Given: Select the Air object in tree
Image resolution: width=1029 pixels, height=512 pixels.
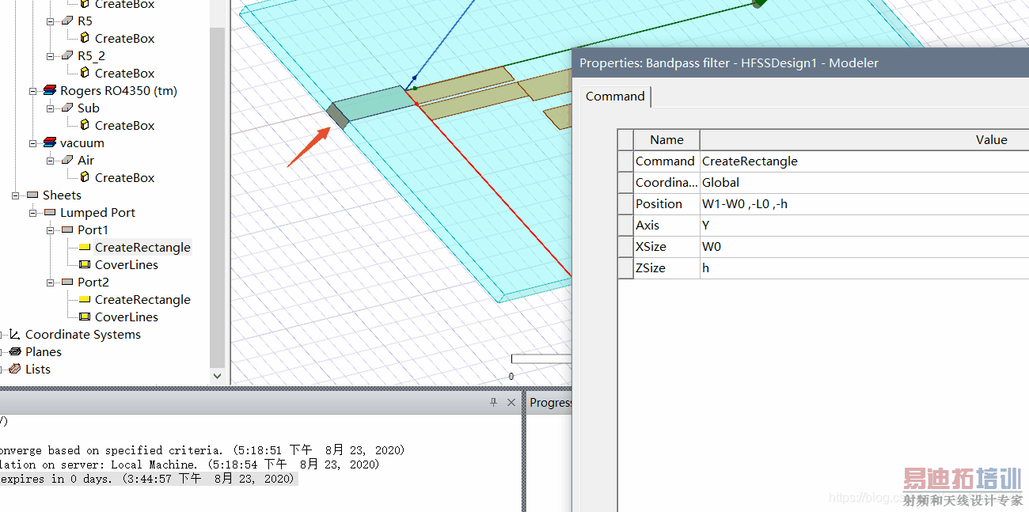Looking at the screenshot, I should [x=85, y=161].
